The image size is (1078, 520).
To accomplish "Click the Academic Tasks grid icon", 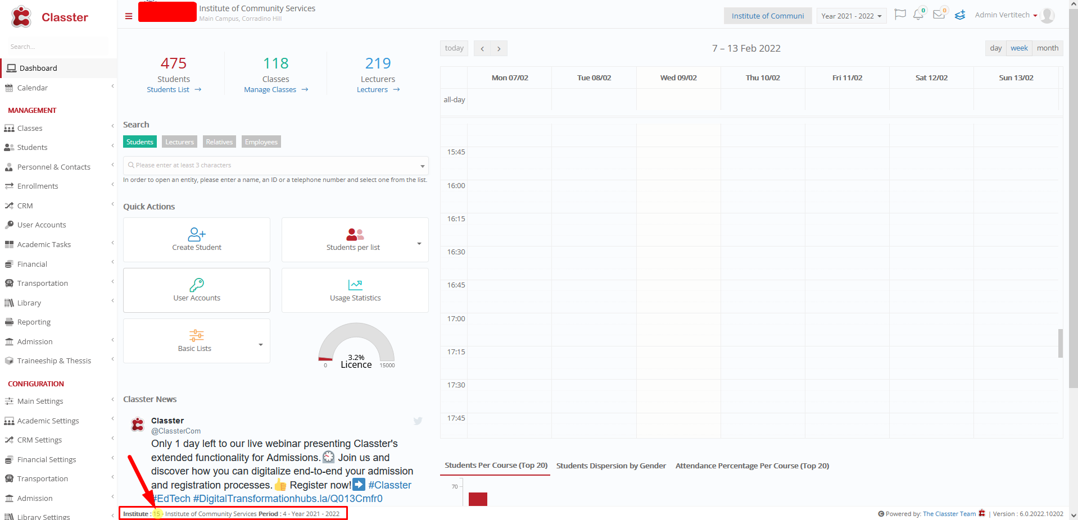I will (9, 245).
